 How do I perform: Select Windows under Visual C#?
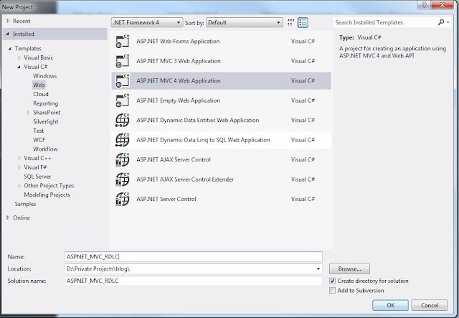coord(44,76)
